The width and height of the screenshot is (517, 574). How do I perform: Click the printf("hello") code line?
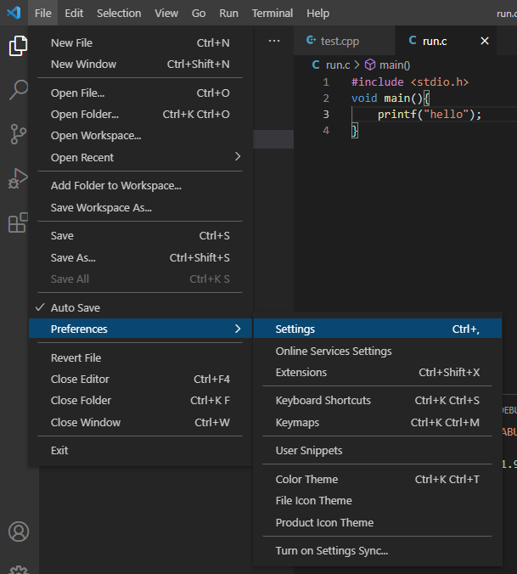click(x=430, y=115)
